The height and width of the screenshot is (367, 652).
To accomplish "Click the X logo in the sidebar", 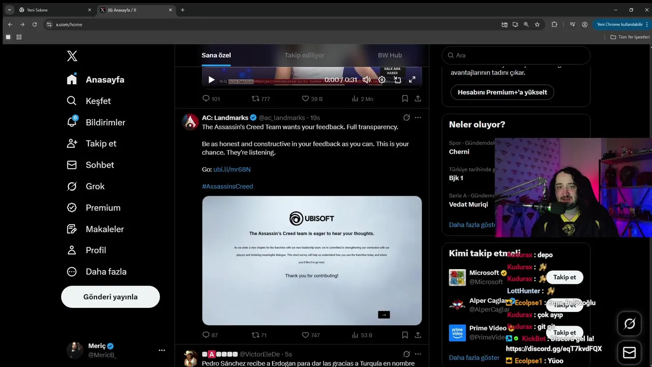I will (72, 56).
